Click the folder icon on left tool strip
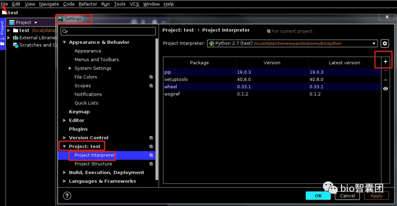Screen dimensions: 397x206 pos(2,43)
